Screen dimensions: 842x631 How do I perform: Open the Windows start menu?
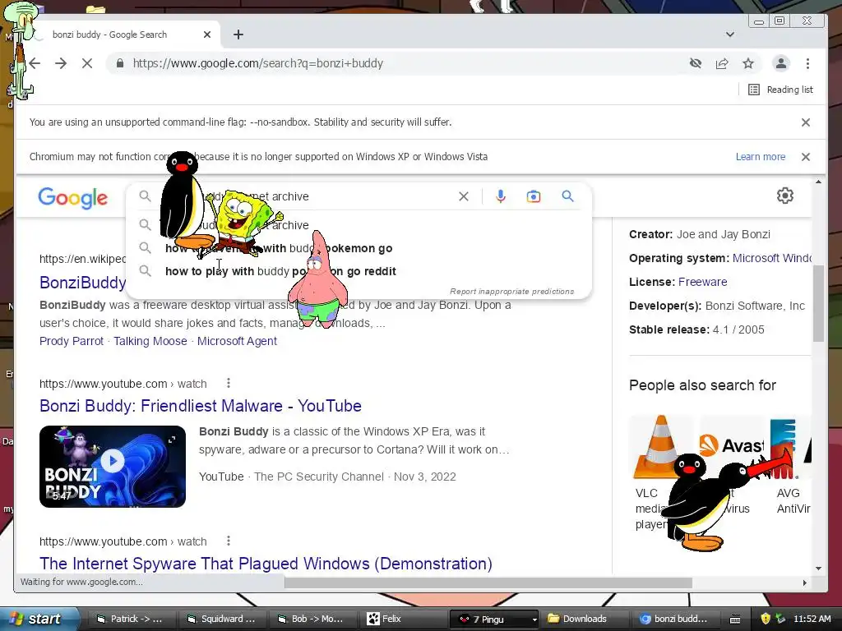point(39,619)
